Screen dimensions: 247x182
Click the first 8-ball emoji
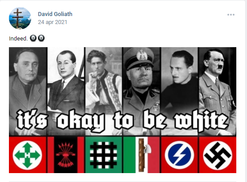(33, 38)
